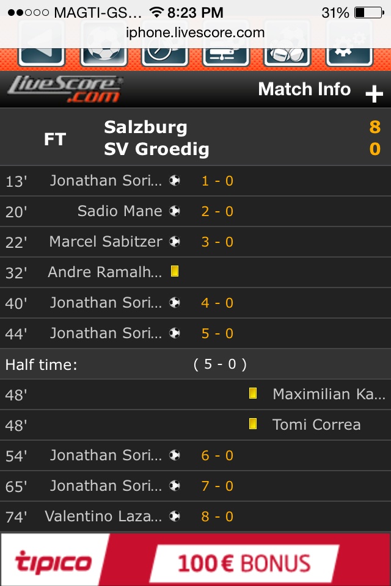Tap the live clock toolbar icon
This screenshot has height=586, width=391.
coord(164,54)
